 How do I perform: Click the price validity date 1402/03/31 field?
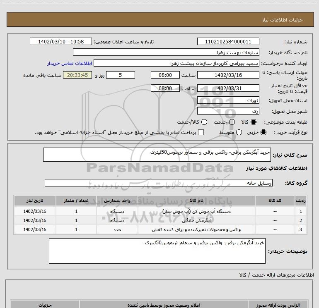[x=228, y=88]
